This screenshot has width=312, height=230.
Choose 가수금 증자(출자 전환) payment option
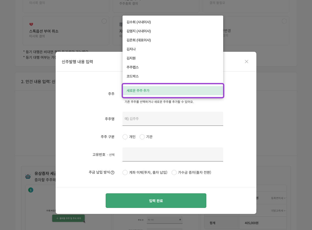(174, 172)
